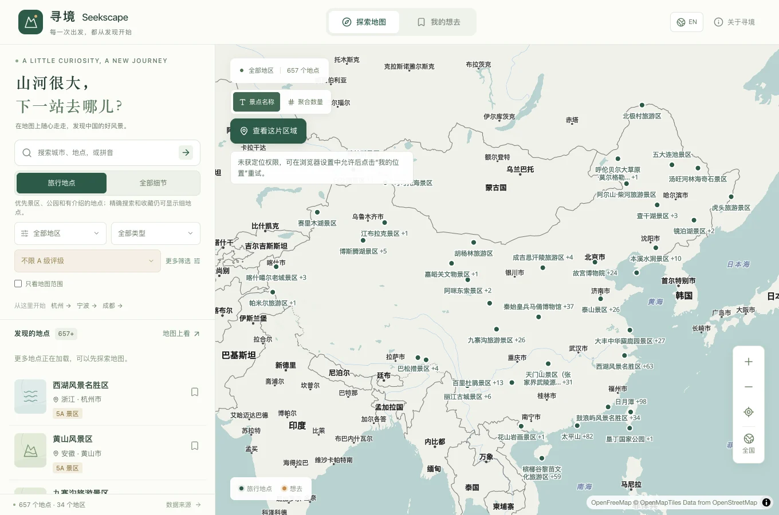Locate my position on the map
Screen dimensions: 779x515
click(749, 412)
